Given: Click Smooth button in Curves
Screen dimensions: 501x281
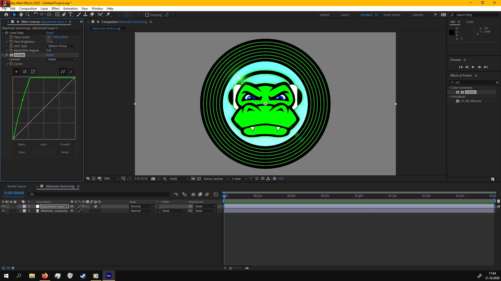Looking at the screenshot, I should point(65,144).
